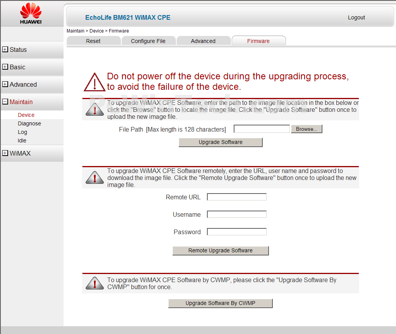The height and width of the screenshot is (334, 396).
Task: Click Upgrade Software By CWMP button
Action: tap(220, 303)
